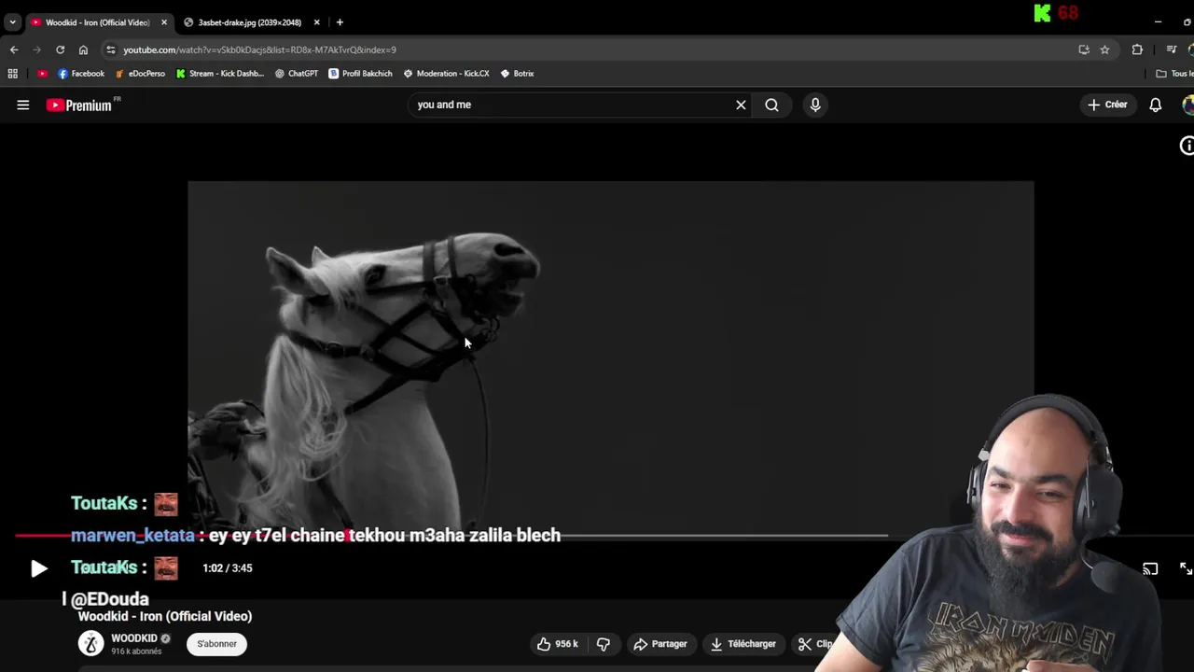Click the browser address bar URL
Viewport: 1194px width, 672px height.
(x=259, y=49)
